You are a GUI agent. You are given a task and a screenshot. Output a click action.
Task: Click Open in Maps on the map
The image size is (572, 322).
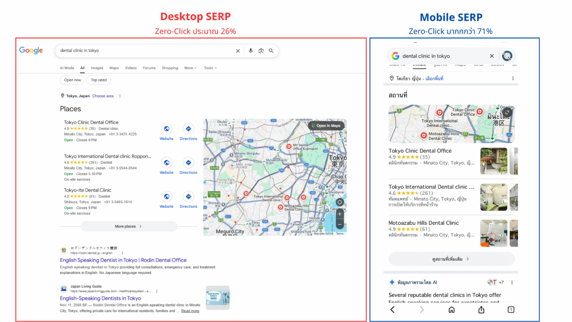(326, 126)
